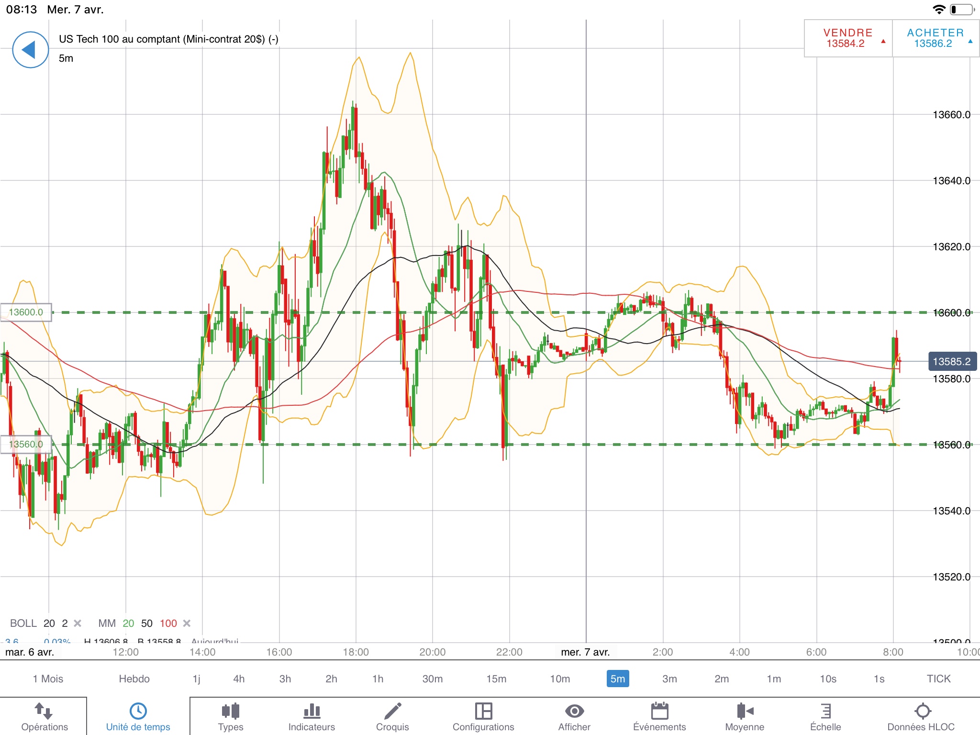Toggle the Données HLOC crosshair

click(922, 712)
